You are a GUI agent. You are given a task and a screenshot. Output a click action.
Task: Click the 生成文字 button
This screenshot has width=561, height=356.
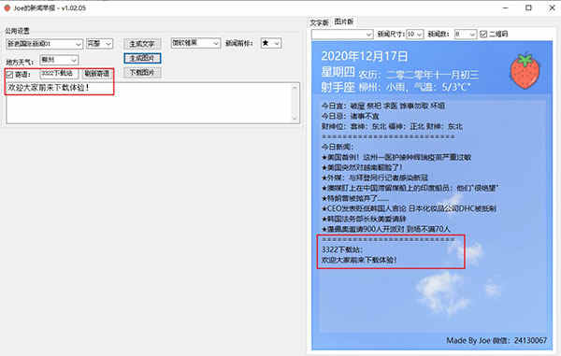coord(142,44)
